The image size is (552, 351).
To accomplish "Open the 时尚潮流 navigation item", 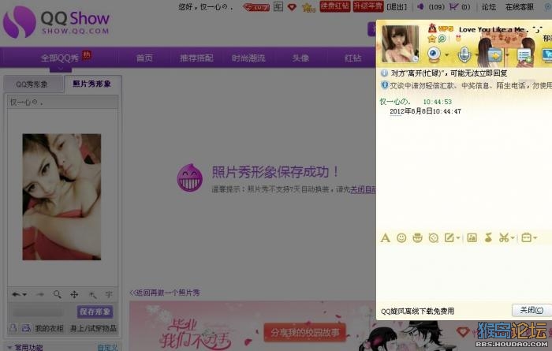I will (x=248, y=58).
